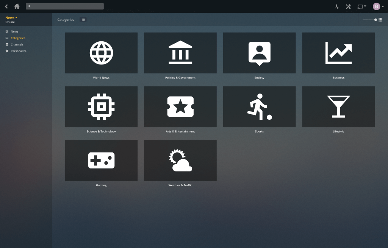Open Personalize in the sidebar

pos(18,51)
